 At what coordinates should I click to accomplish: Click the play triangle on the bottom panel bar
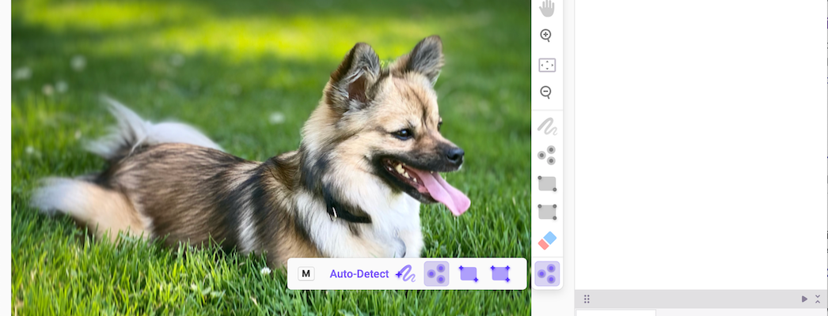tap(804, 299)
